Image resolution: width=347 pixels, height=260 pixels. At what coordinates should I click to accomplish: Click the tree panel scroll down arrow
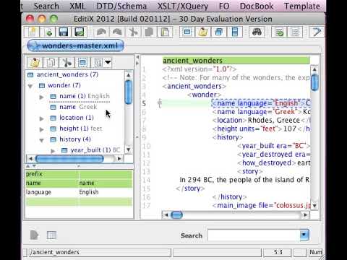129,149
